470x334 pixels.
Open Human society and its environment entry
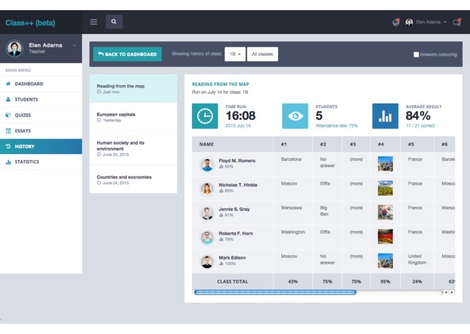(x=133, y=148)
